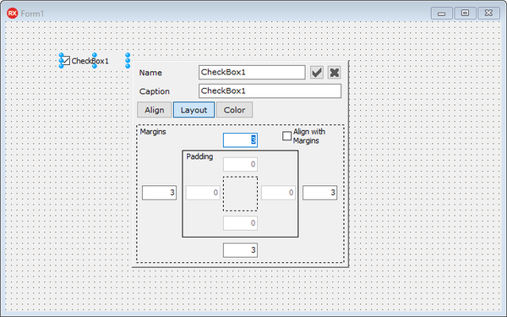Viewport: 507px width, 317px height.
Task: Minimize the Form1 window
Action: coord(442,14)
